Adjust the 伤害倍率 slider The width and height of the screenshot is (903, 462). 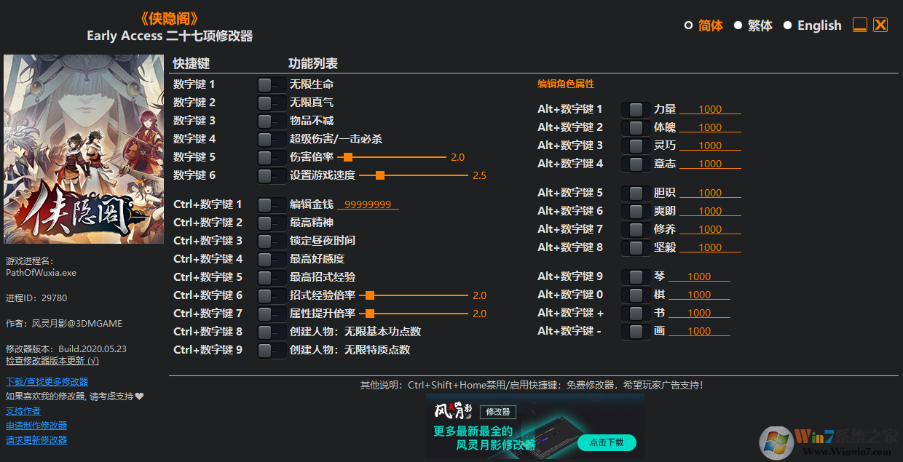coord(348,156)
